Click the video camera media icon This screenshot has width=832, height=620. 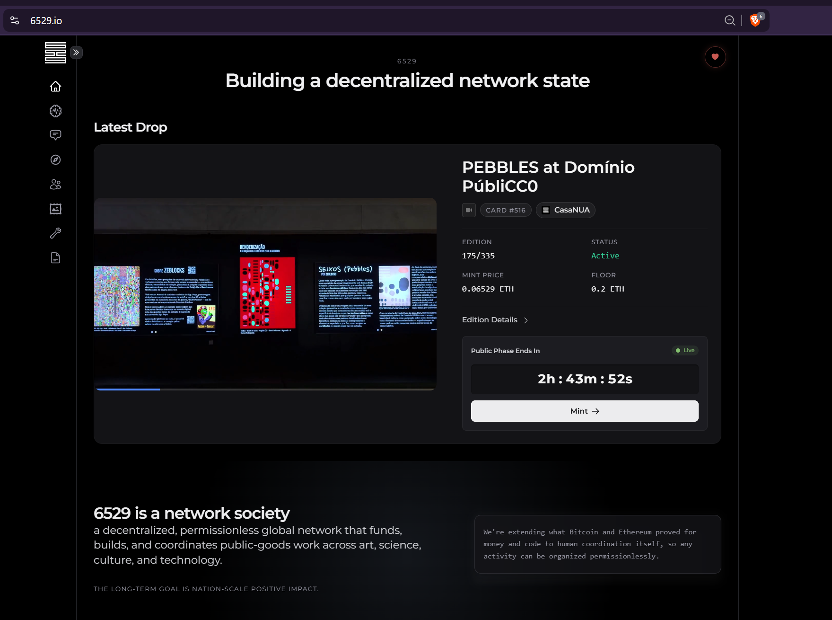(469, 210)
